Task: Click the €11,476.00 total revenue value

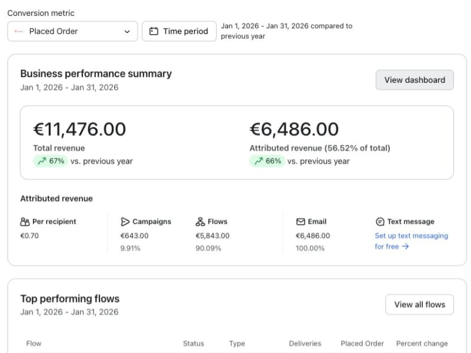Action: pos(79,129)
